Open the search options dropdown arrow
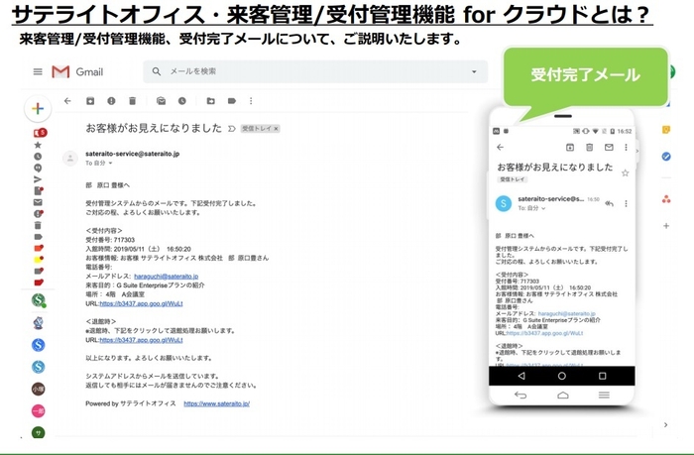 (x=474, y=71)
